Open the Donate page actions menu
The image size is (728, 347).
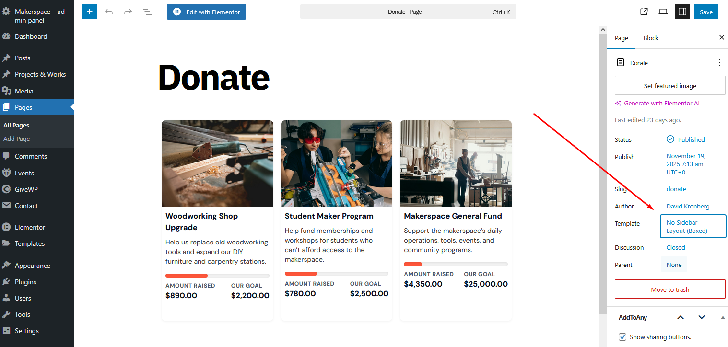coord(719,62)
